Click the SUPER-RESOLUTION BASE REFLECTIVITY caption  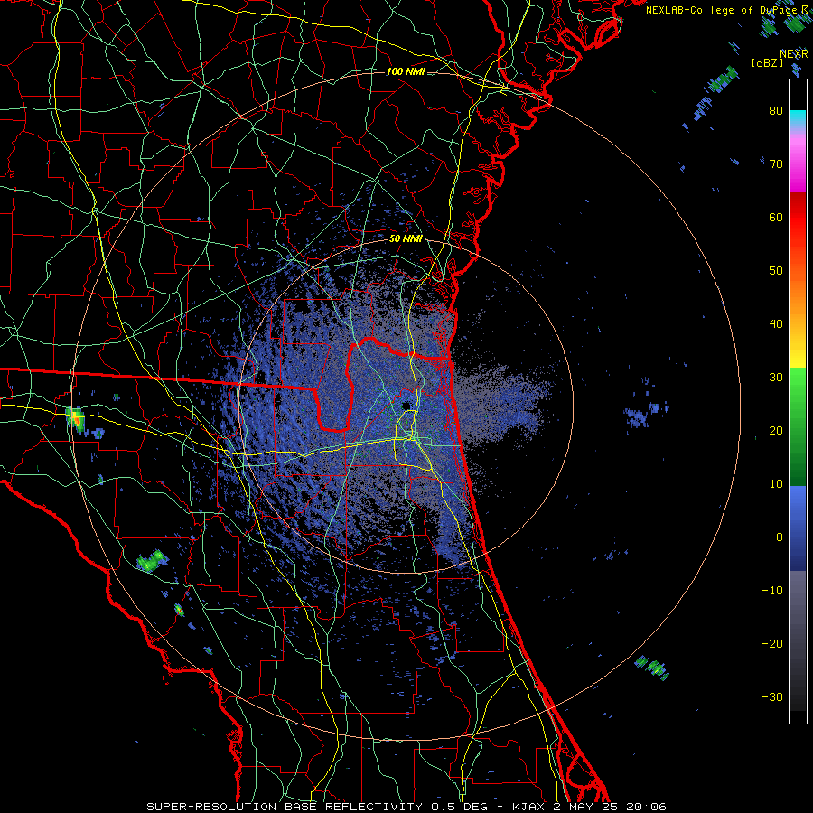(285, 807)
